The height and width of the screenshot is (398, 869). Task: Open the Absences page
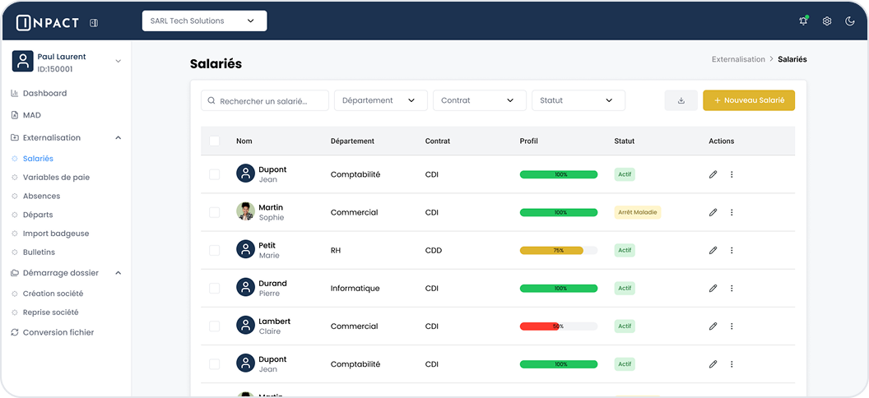coord(42,196)
